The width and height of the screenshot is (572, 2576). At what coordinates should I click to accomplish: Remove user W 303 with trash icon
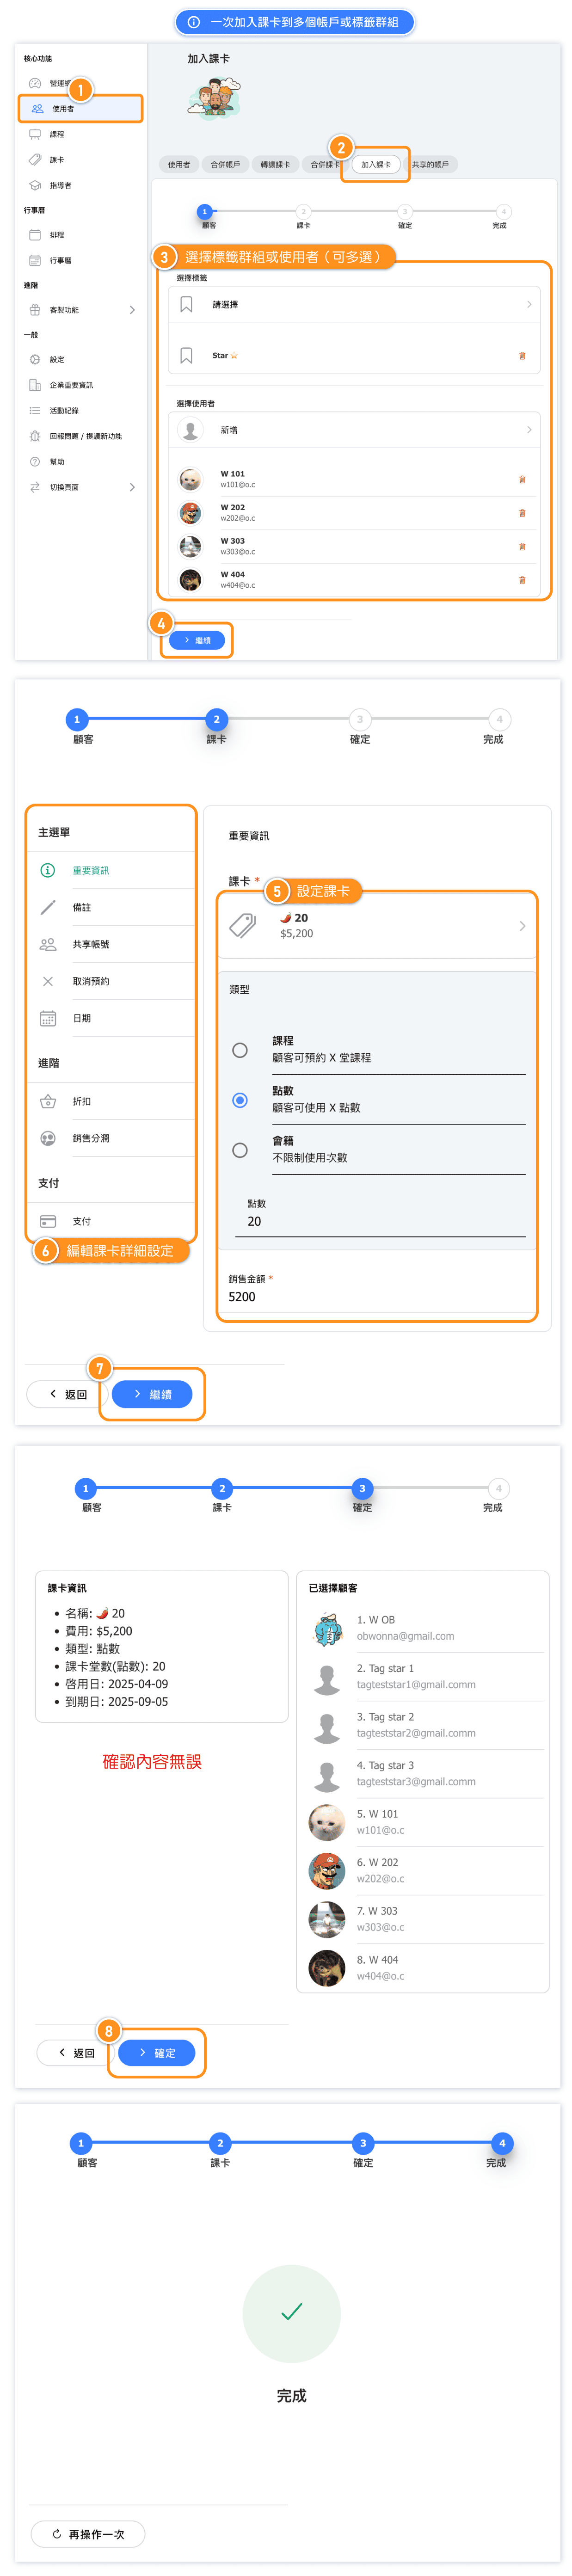522,546
